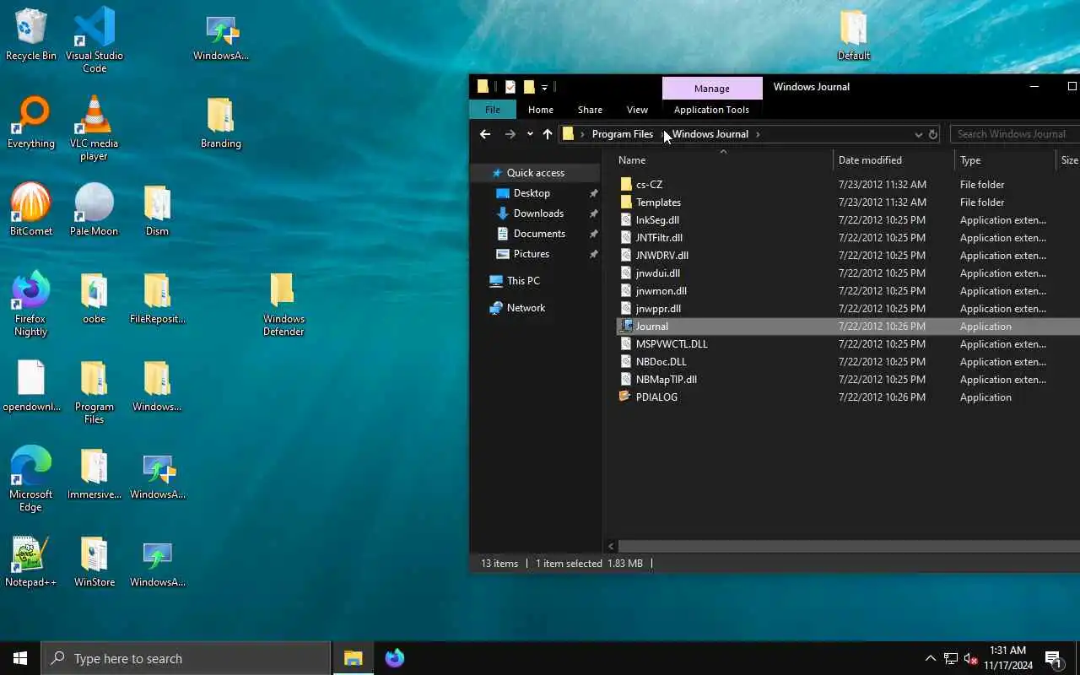Screen dimensions: 1080x675
Task: Switch to the Home ribbon tab
Action: [x=541, y=110]
